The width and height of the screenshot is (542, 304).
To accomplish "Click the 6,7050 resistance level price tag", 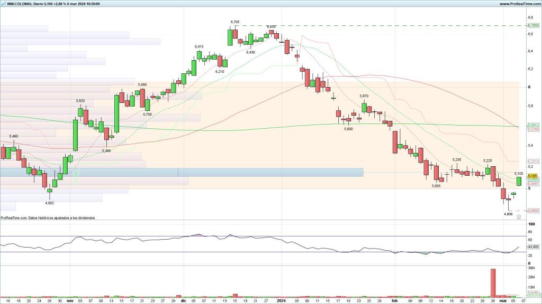I will pos(532,25).
